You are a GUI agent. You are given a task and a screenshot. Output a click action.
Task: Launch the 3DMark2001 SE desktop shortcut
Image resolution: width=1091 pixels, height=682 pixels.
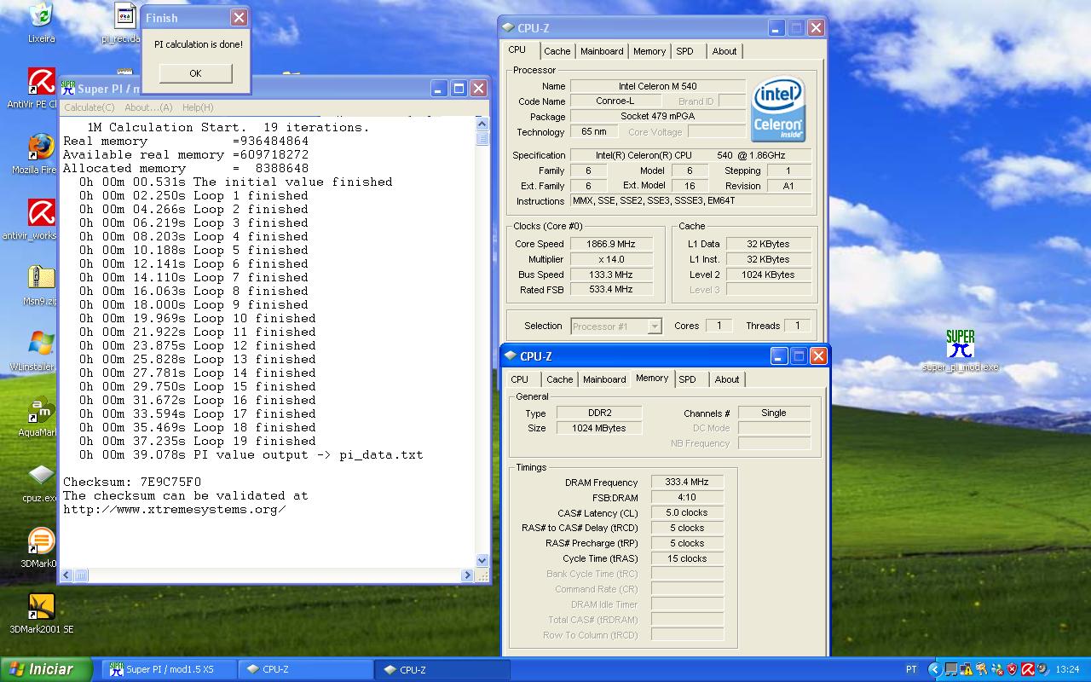click(x=41, y=614)
